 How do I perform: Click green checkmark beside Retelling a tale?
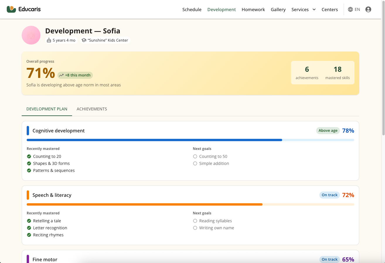click(x=29, y=221)
